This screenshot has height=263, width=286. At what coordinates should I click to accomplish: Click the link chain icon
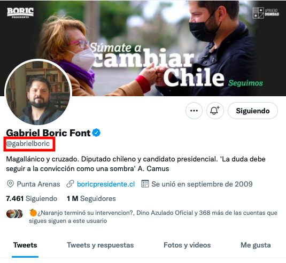[70, 184]
